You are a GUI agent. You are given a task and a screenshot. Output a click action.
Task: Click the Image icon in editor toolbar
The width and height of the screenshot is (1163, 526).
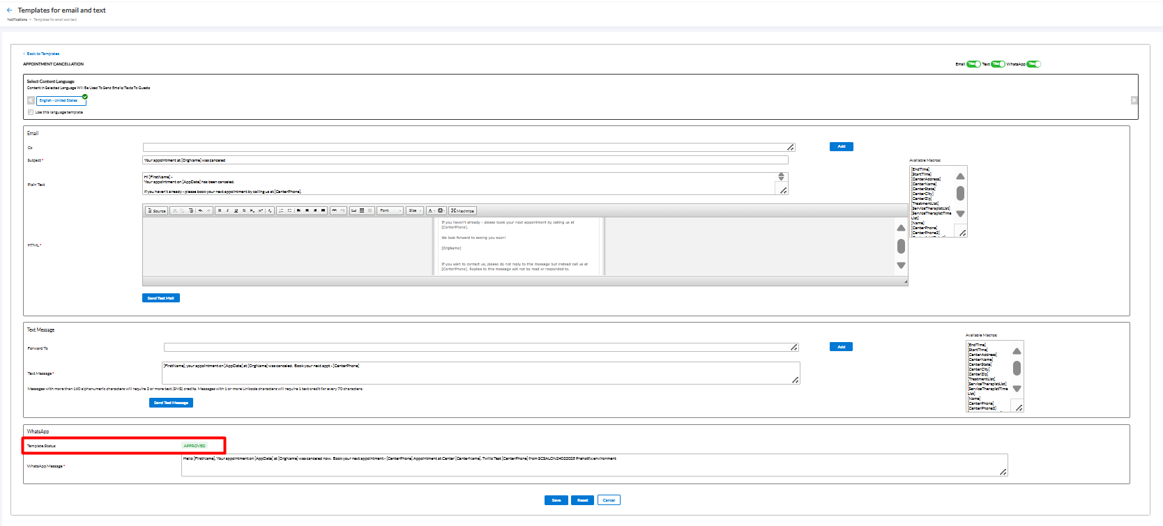click(354, 210)
